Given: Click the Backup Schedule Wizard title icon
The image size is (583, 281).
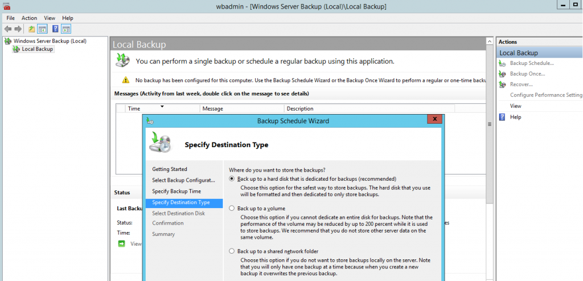Looking at the screenshot, I should click(x=150, y=121).
